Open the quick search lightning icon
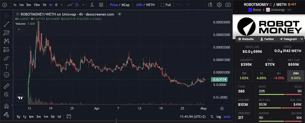This screenshot has width=305, height=123. click(210, 5)
